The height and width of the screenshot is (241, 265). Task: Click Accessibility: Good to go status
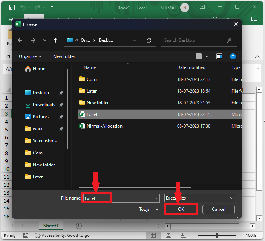(62, 235)
